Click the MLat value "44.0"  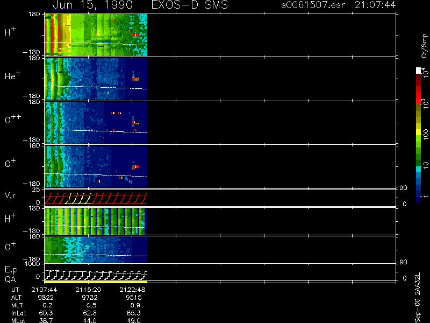coord(90,320)
